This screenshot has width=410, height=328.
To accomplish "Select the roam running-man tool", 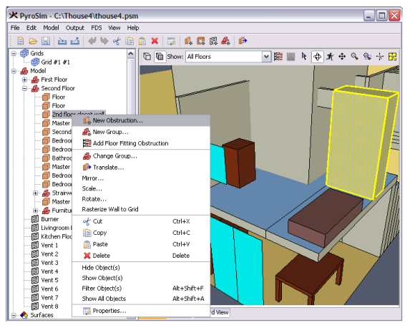I will click(x=330, y=57).
